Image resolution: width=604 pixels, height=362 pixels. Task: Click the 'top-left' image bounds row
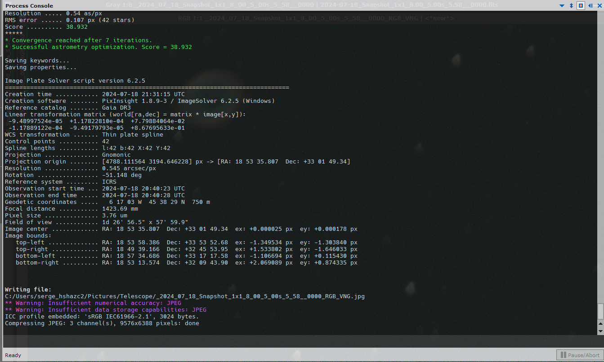pos(187,243)
